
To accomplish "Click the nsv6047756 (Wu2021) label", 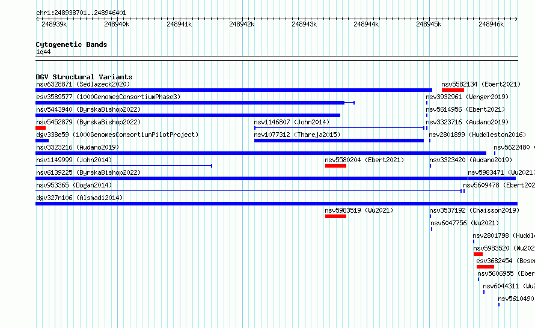I will tap(465, 223).
